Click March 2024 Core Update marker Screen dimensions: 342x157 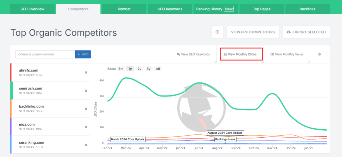pos(128,139)
